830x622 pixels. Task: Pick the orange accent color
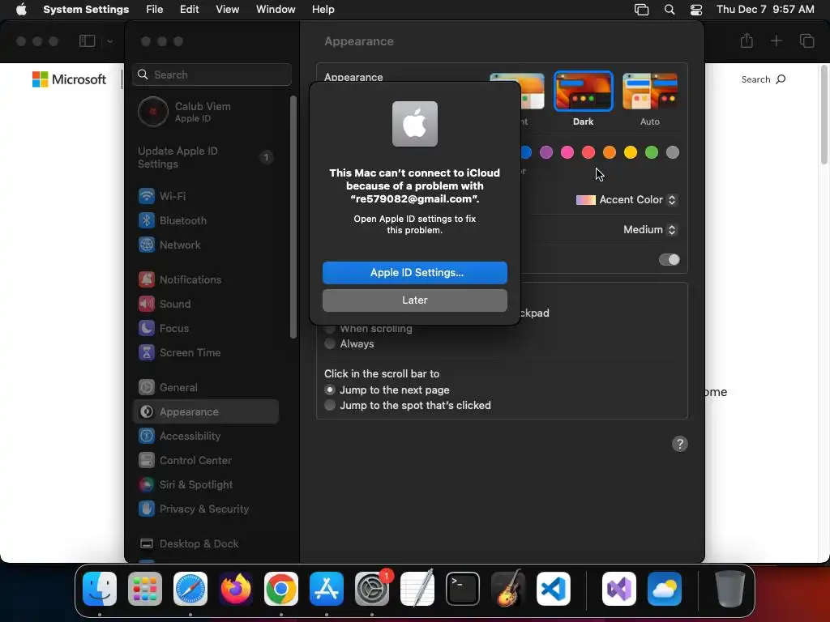[610, 153]
